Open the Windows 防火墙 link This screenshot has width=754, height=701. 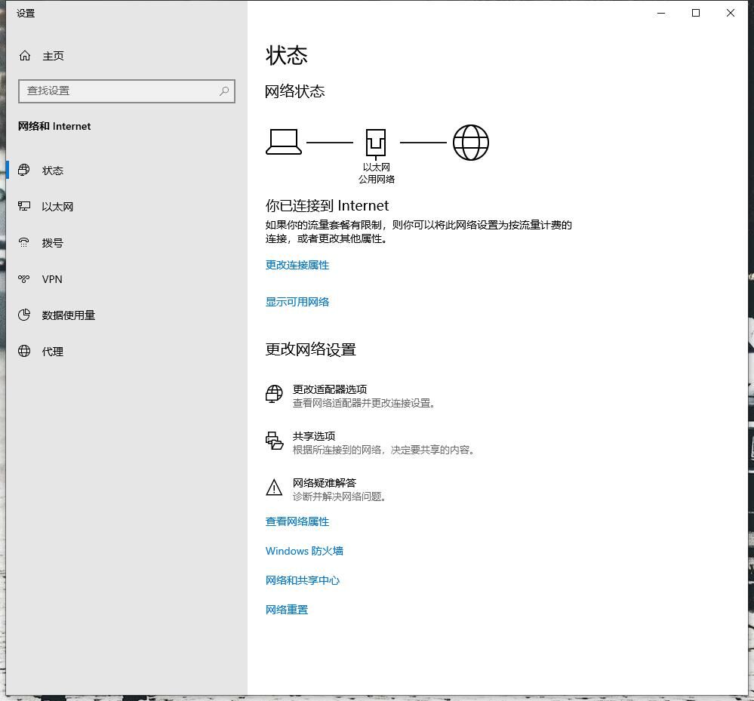(304, 551)
